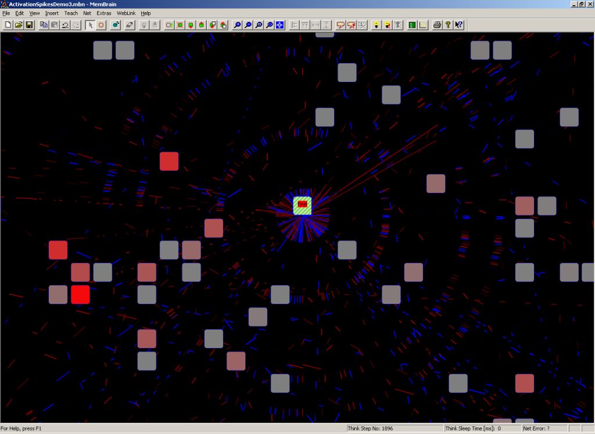Click the blue fit-to-window zoom icon

tap(279, 25)
